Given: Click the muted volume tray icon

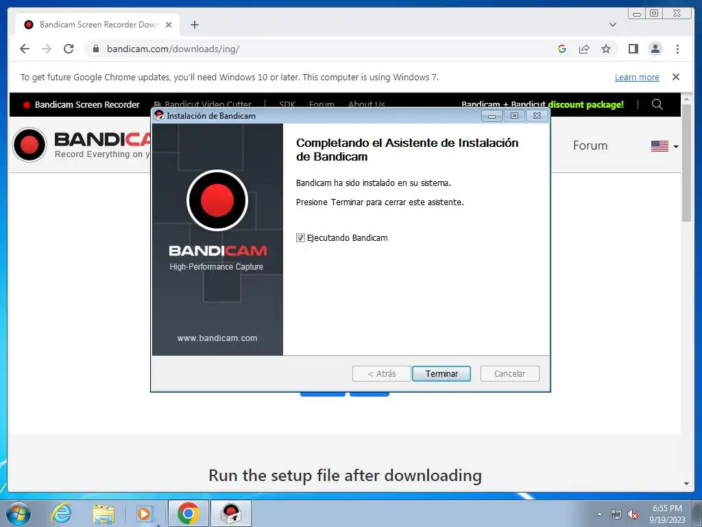Looking at the screenshot, I should click(x=633, y=514).
